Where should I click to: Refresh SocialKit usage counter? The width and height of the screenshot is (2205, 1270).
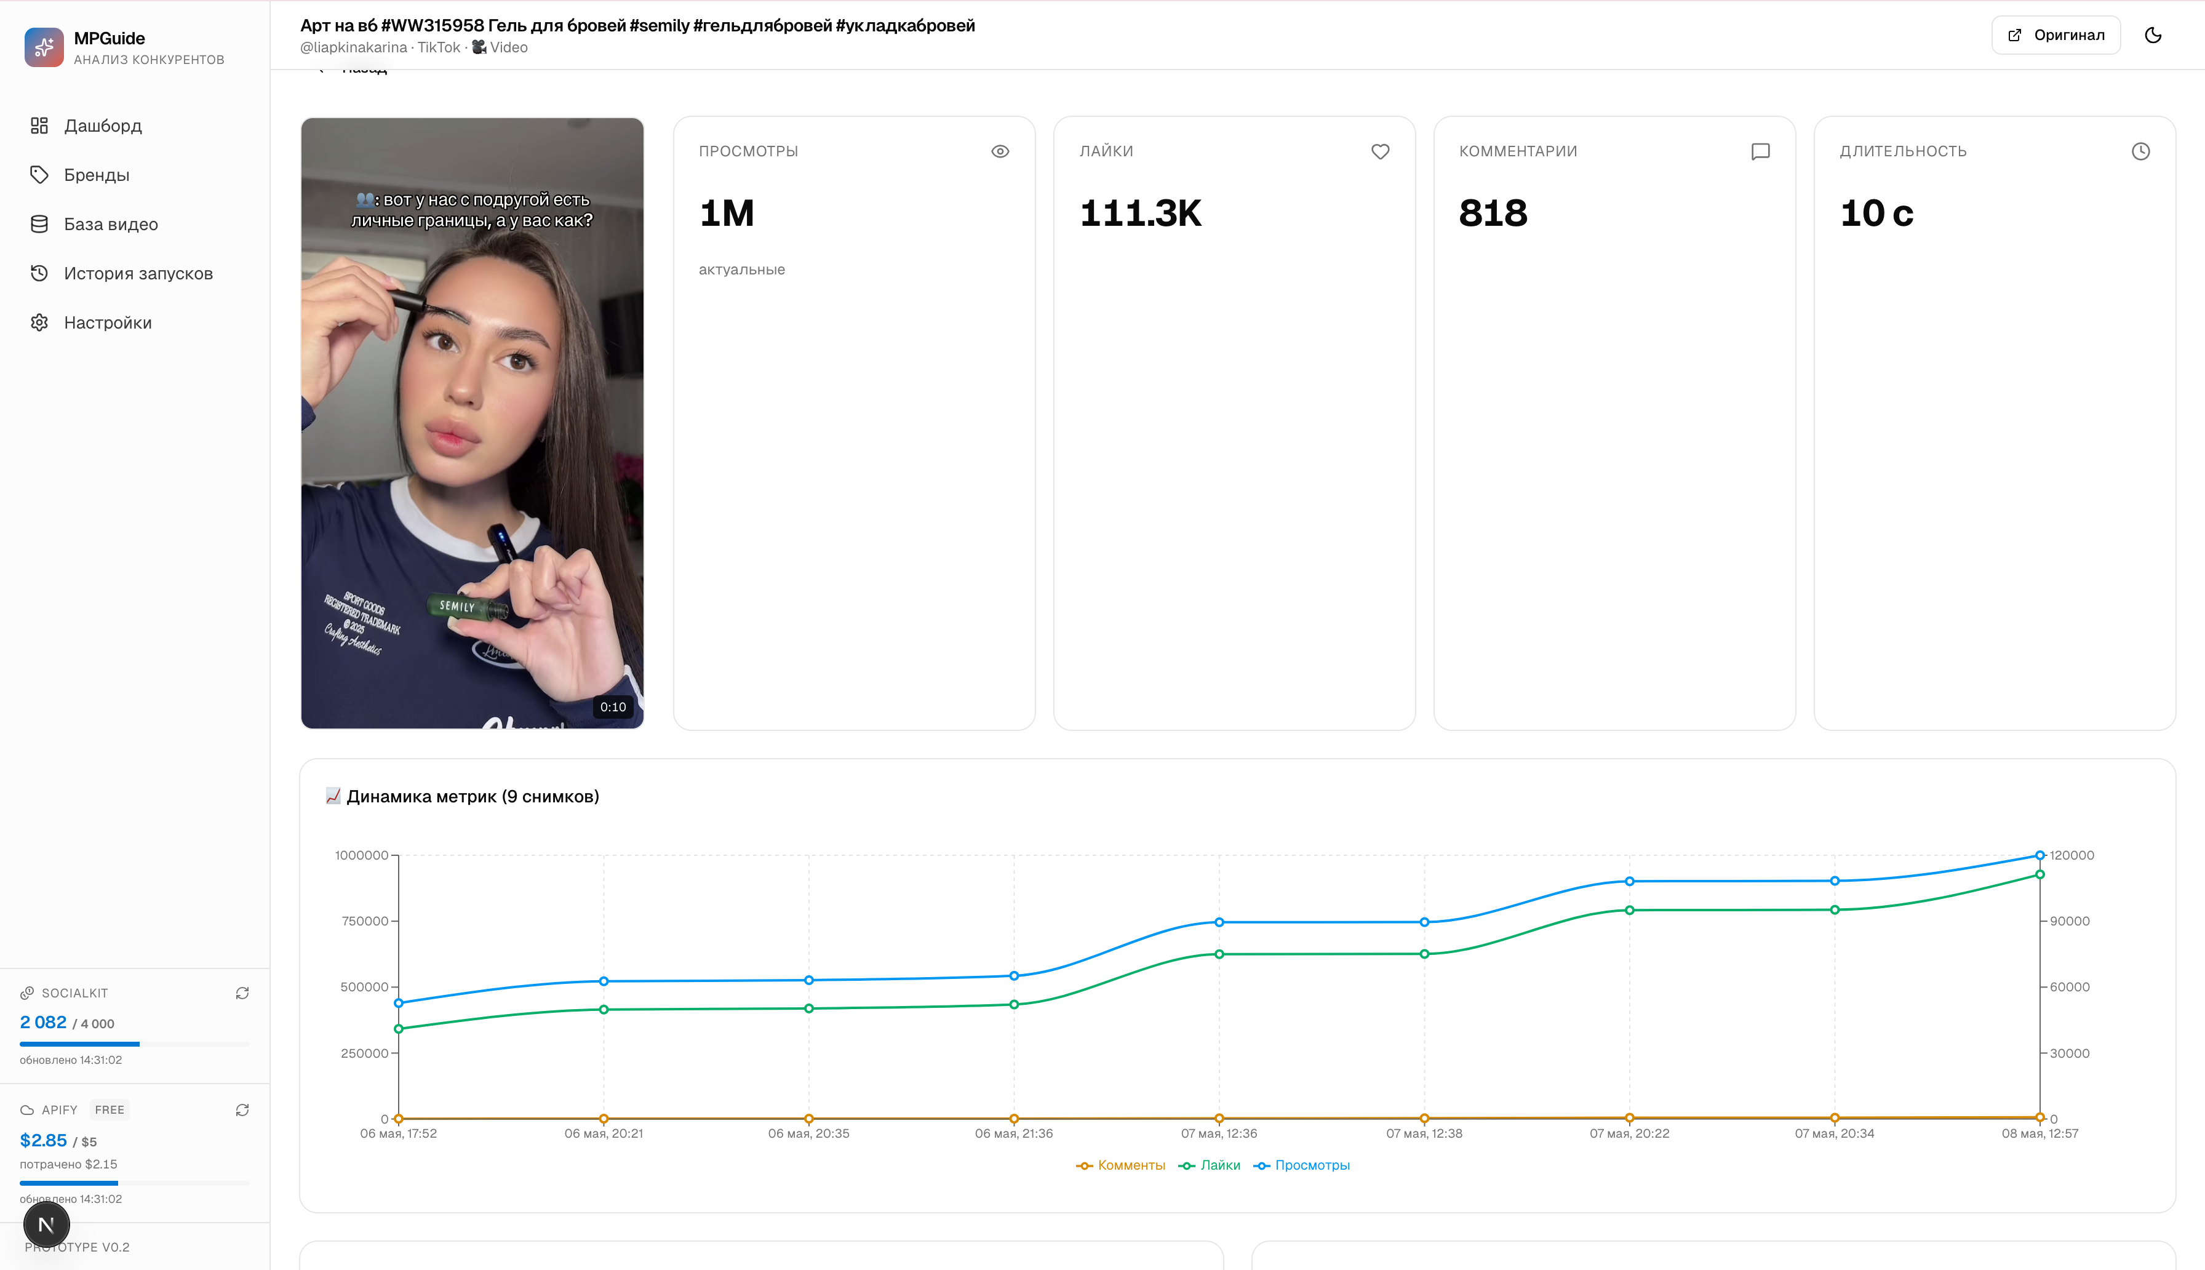[242, 994]
